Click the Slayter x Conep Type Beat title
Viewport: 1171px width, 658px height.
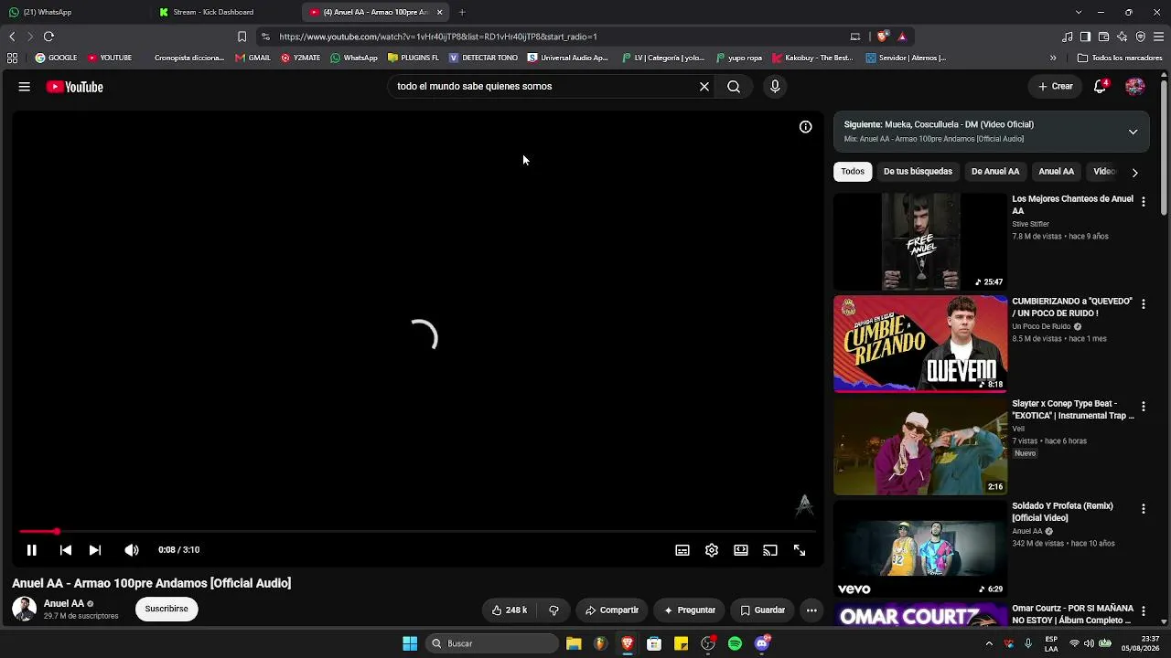click(x=1072, y=409)
